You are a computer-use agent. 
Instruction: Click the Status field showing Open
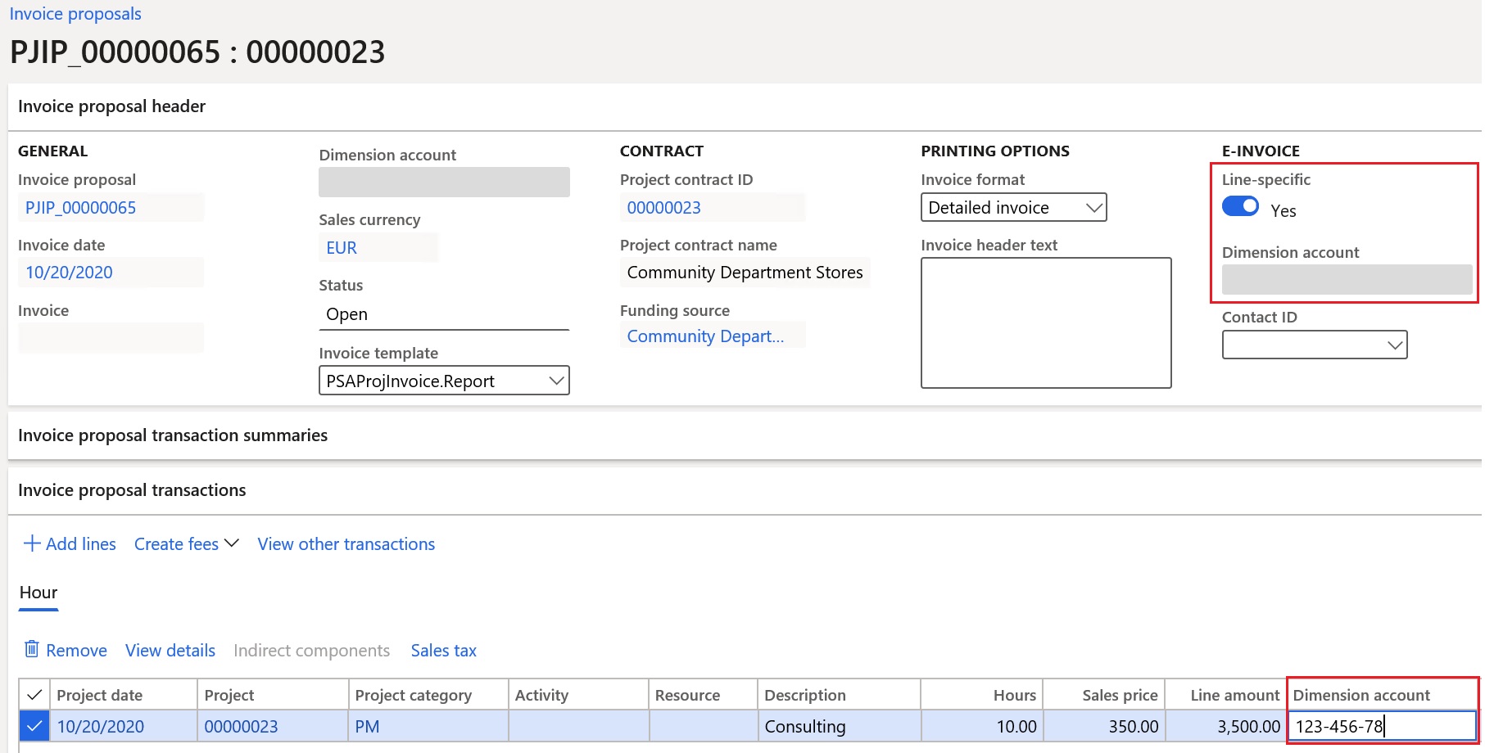(x=444, y=314)
